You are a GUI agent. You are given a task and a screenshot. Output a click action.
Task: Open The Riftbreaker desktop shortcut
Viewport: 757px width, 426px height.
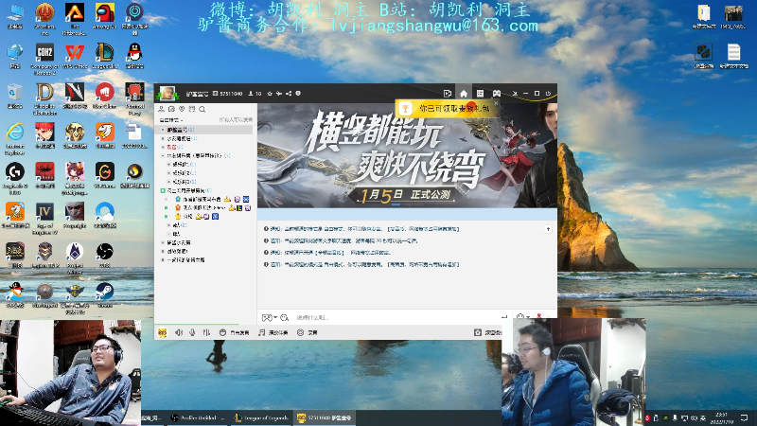pos(75,19)
